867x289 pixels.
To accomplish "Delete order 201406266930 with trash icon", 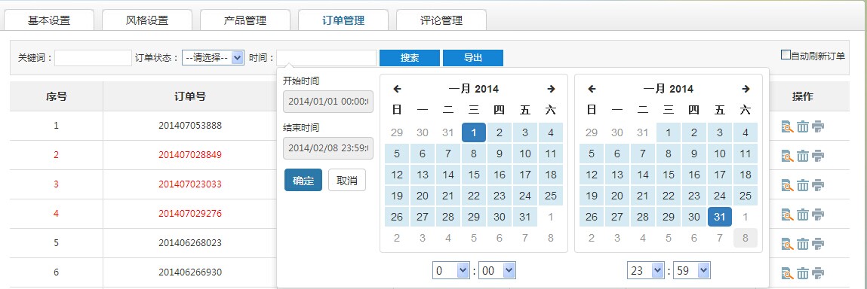I will (x=803, y=273).
